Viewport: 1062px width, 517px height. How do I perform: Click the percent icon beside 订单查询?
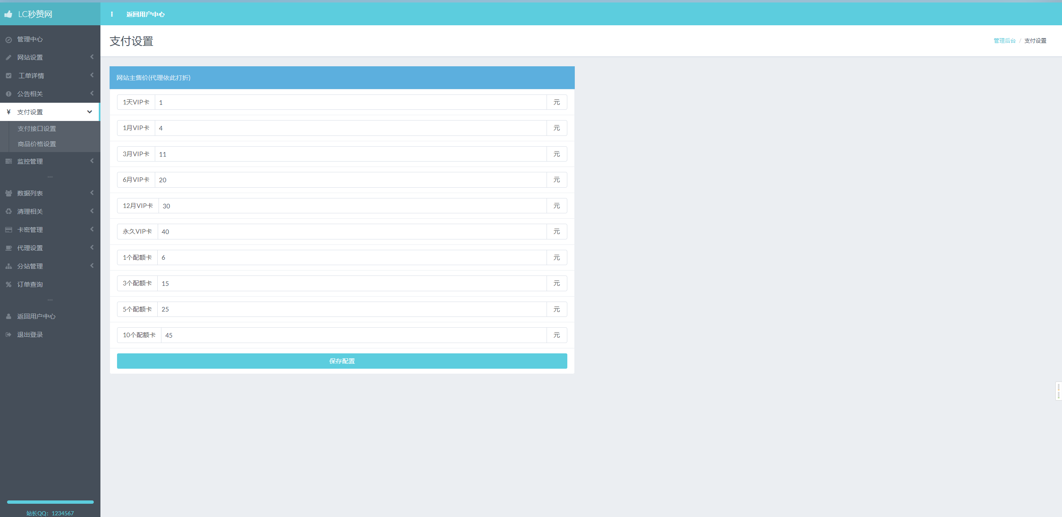[8, 285]
